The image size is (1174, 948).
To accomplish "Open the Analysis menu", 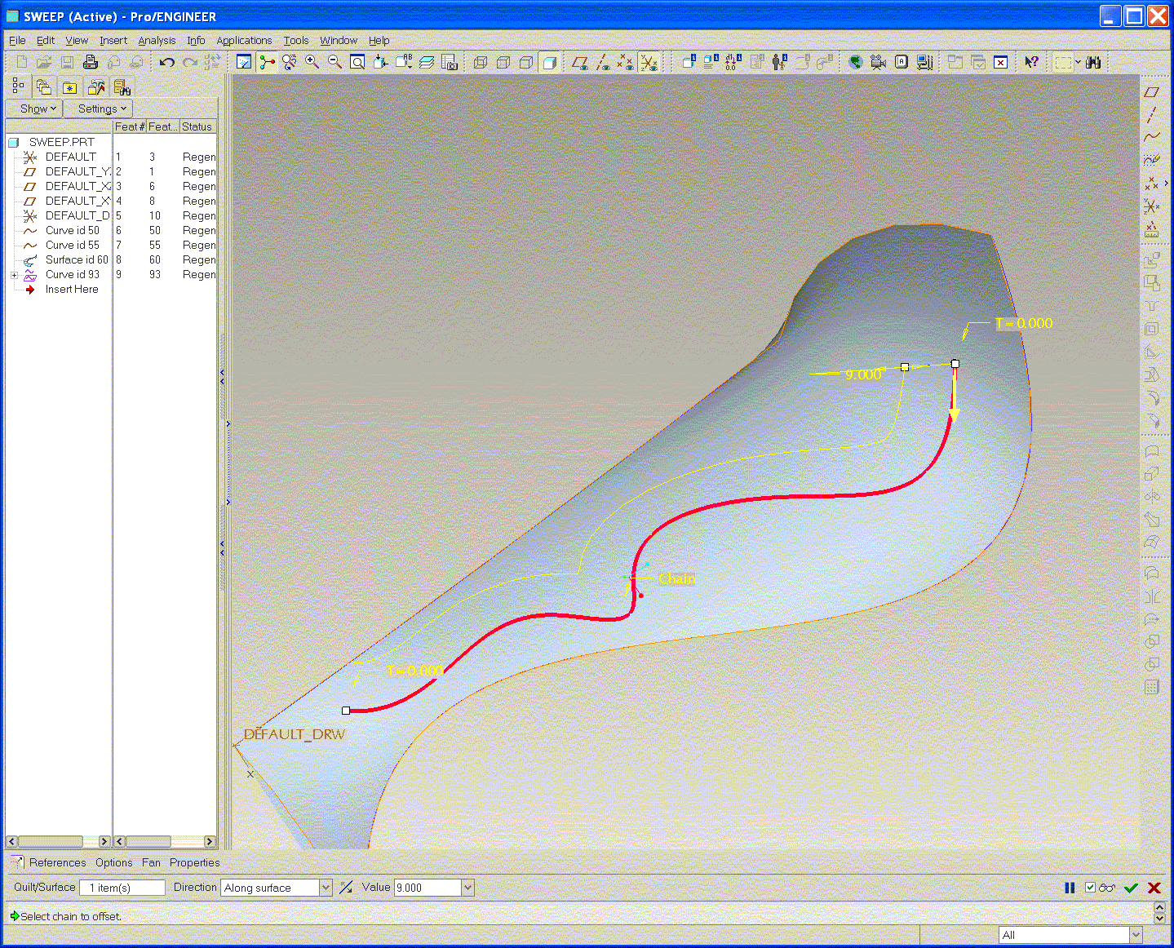I will click(157, 40).
